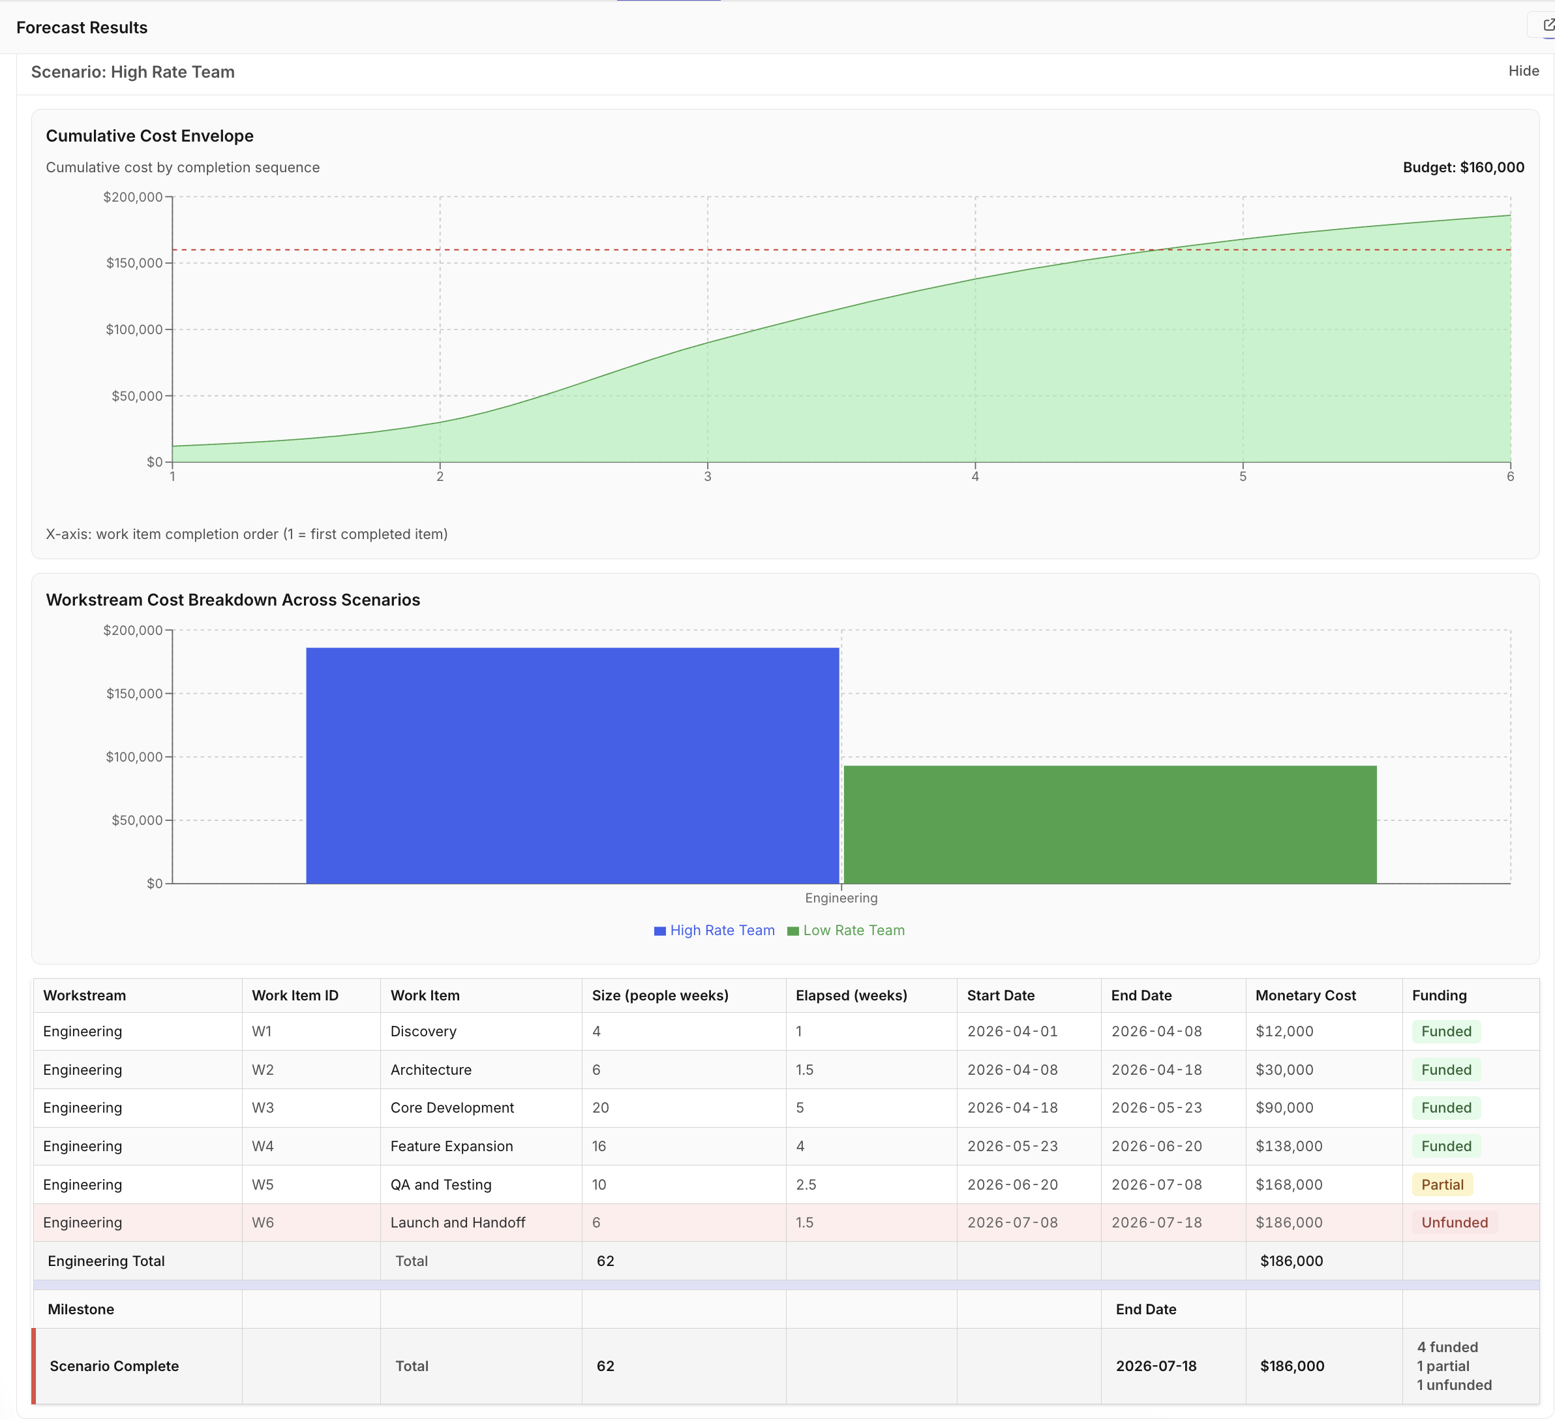This screenshot has width=1555, height=1420.
Task: Expand the Engineering Total row
Action: [106, 1261]
